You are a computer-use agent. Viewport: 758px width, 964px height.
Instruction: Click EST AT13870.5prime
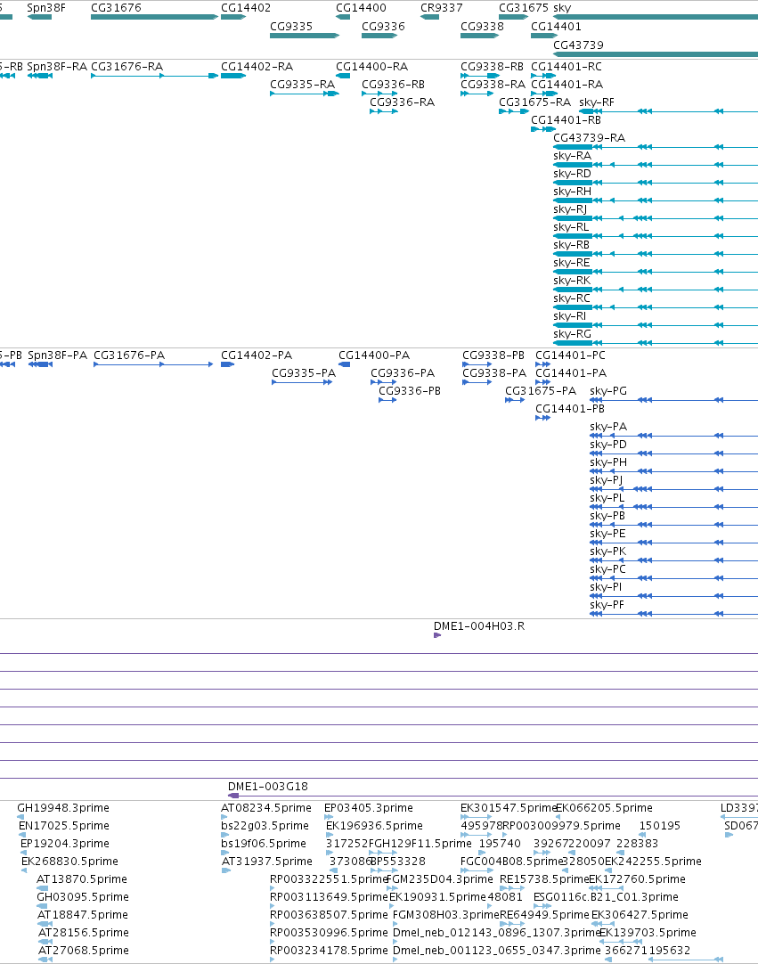(x=82, y=879)
